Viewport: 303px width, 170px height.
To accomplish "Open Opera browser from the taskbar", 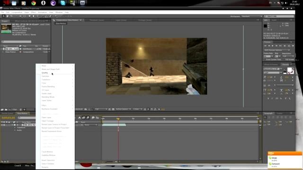I will point(43,3).
